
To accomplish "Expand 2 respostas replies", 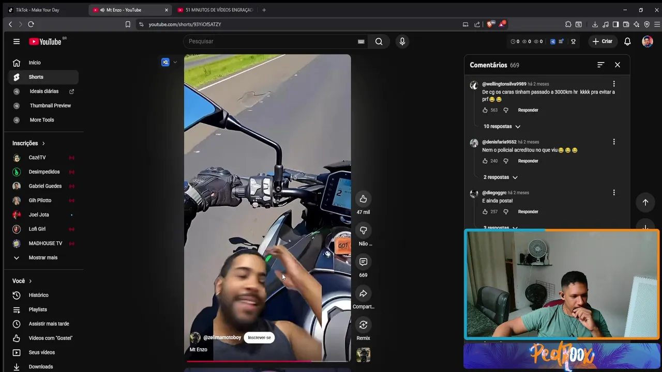I will 500,177.
